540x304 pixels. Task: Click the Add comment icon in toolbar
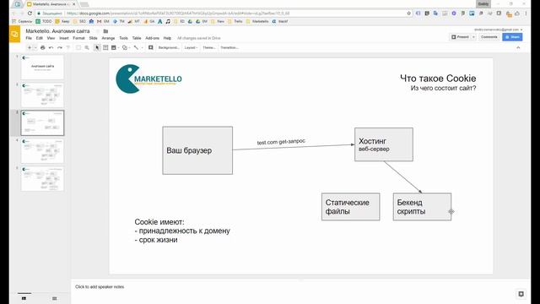click(150, 47)
